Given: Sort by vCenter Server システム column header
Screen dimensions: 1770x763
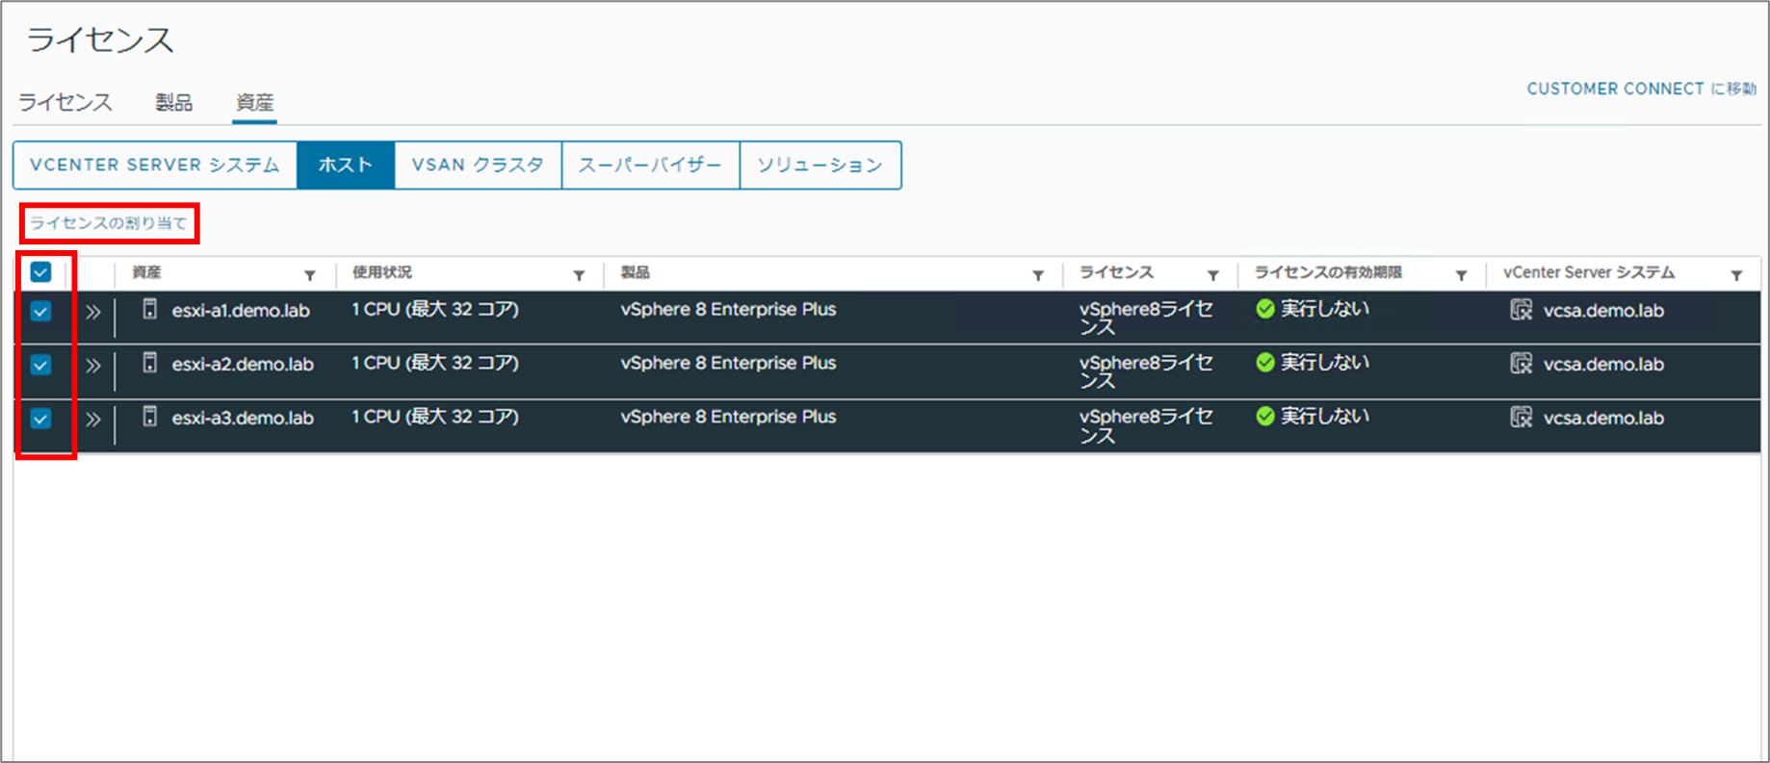Looking at the screenshot, I should point(1589,273).
